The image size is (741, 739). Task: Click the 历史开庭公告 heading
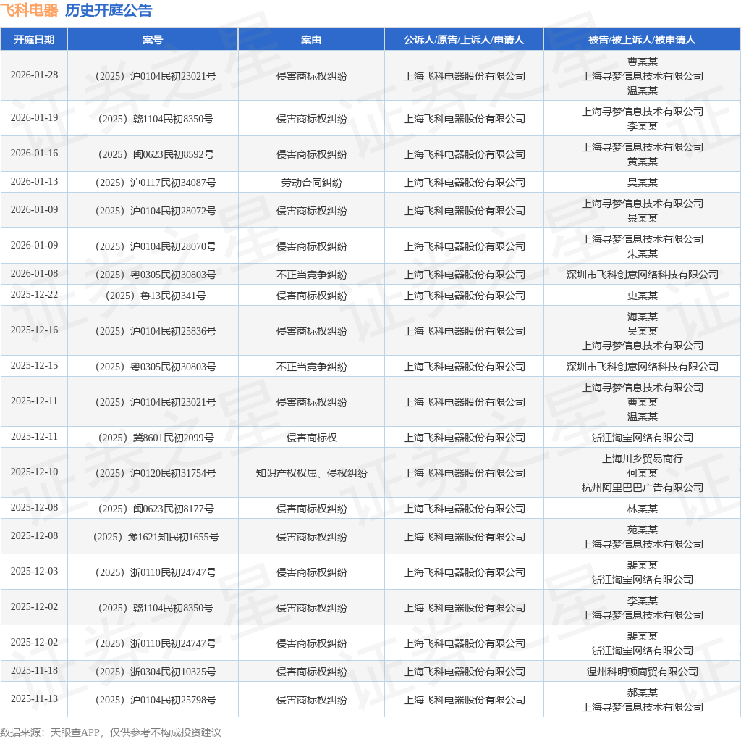[x=109, y=10]
